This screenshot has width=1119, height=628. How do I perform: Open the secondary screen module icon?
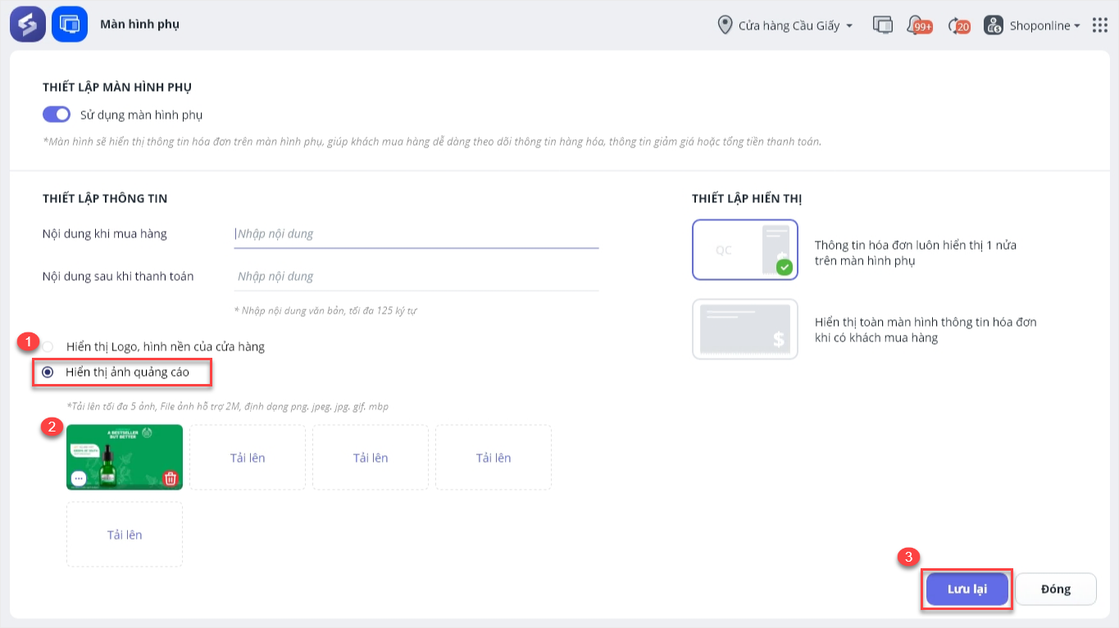coord(70,25)
